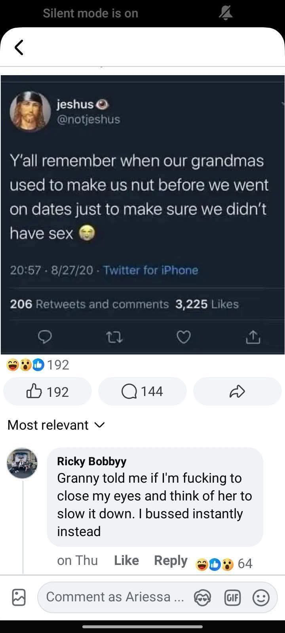The width and height of the screenshot is (285, 633).
Task: Open the 144 comments button
Action: pos(142,391)
